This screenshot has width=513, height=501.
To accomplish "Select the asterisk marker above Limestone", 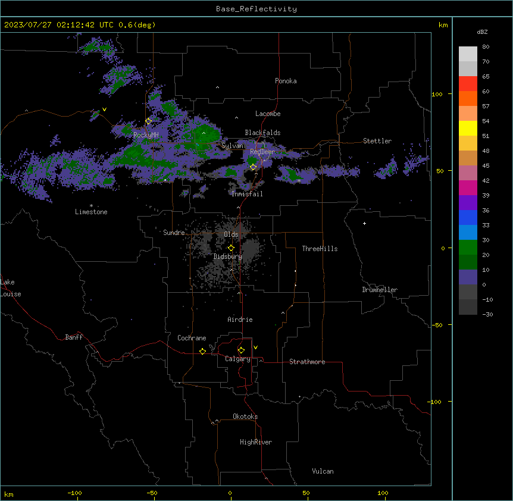I will click(91, 206).
